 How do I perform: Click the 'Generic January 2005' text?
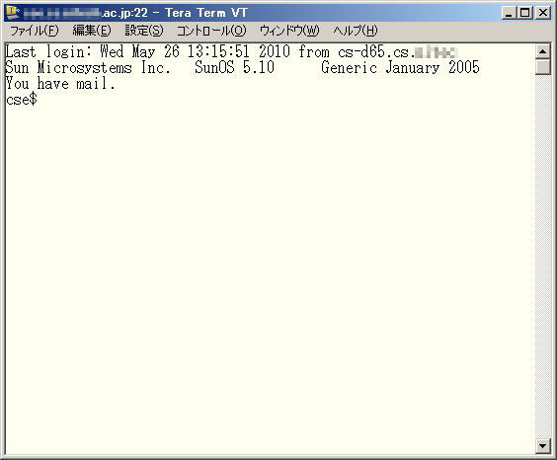[400, 67]
